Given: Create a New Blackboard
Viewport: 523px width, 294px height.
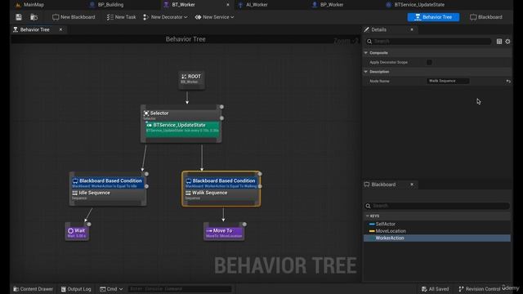Looking at the screenshot, I should [x=74, y=17].
